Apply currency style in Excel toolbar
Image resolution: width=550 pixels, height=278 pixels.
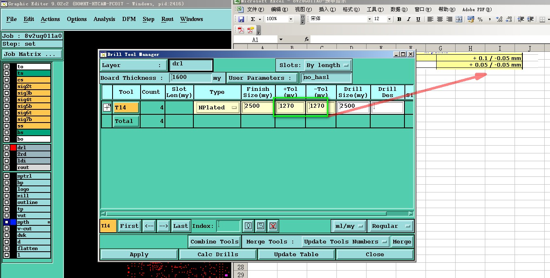pos(470,19)
